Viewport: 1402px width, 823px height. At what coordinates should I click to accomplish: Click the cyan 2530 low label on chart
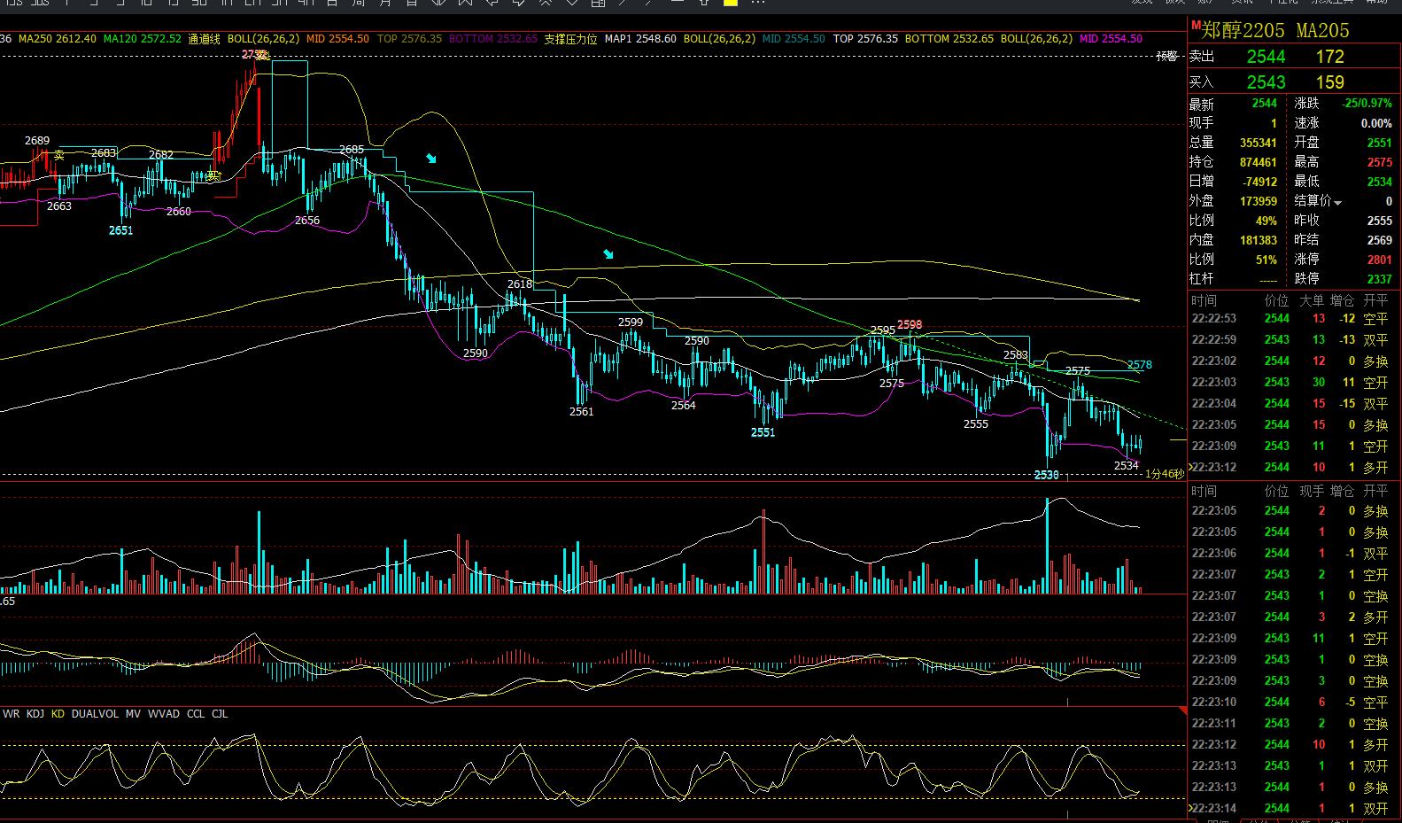point(1047,475)
